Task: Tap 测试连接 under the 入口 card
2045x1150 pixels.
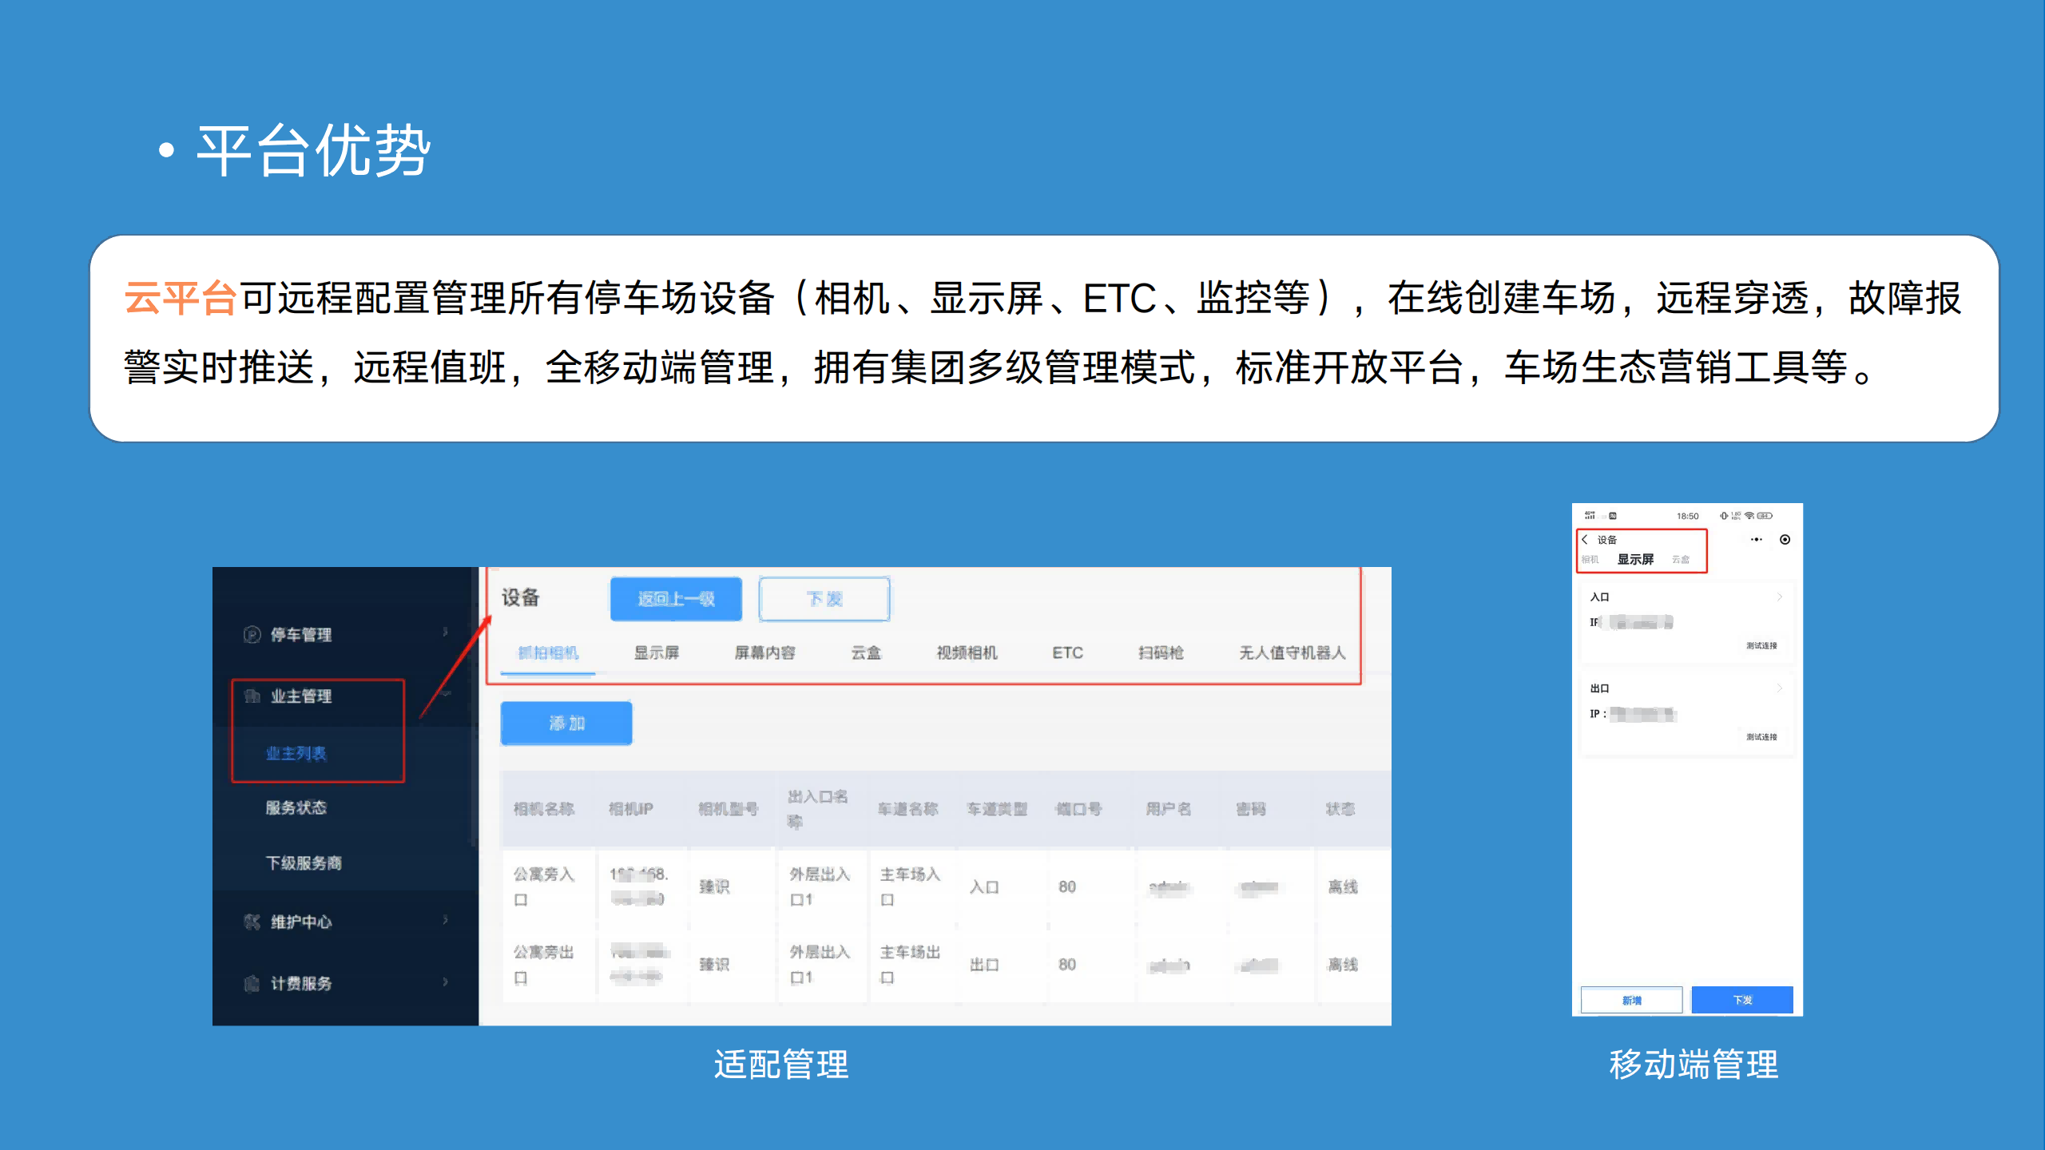Action: [x=1761, y=645]
